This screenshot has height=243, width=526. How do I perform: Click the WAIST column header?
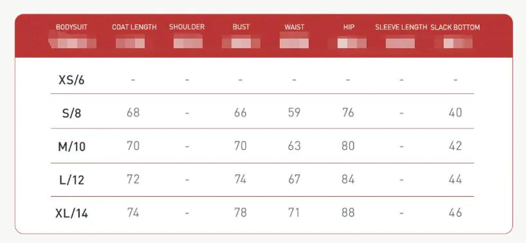(x=295, y=27)
